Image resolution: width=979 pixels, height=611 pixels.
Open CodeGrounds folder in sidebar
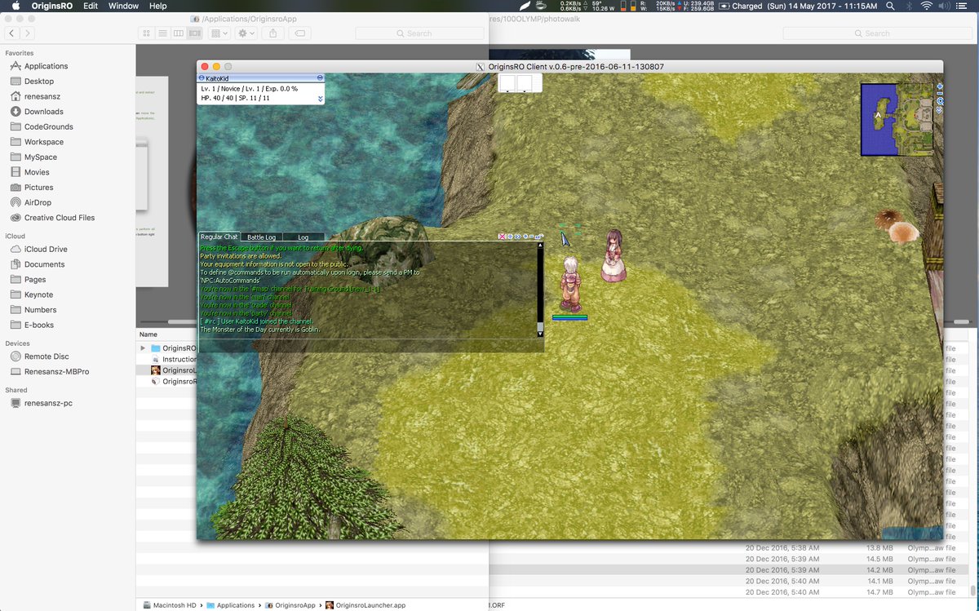[x=48, y=126]
